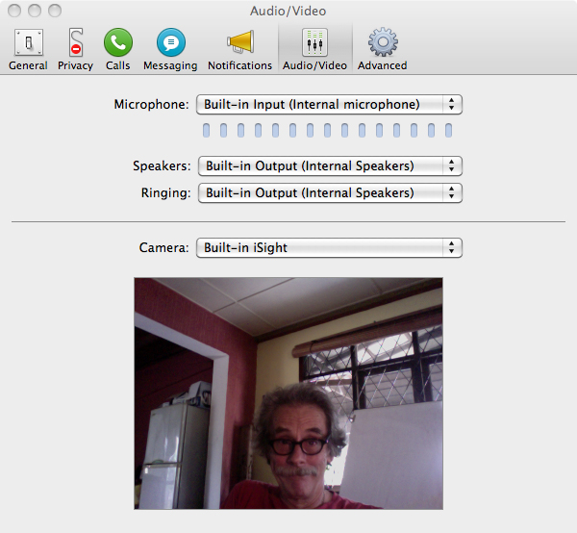
Task: Select the Audio/Video mixer icon
Action: (x=314, y=49)
